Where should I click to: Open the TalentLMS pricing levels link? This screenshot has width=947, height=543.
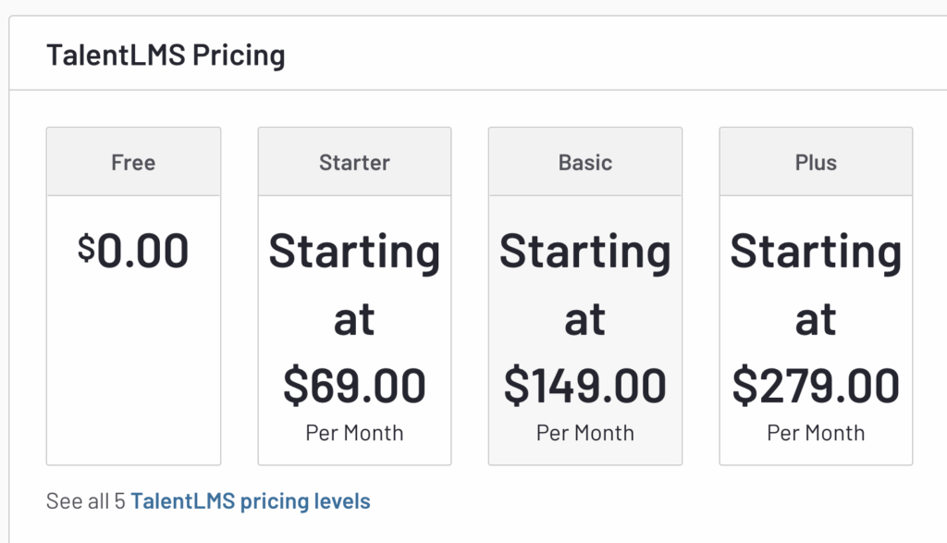250,500
